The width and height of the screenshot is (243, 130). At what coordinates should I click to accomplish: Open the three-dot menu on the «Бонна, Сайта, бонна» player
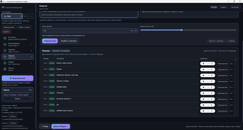pos(212,64)
